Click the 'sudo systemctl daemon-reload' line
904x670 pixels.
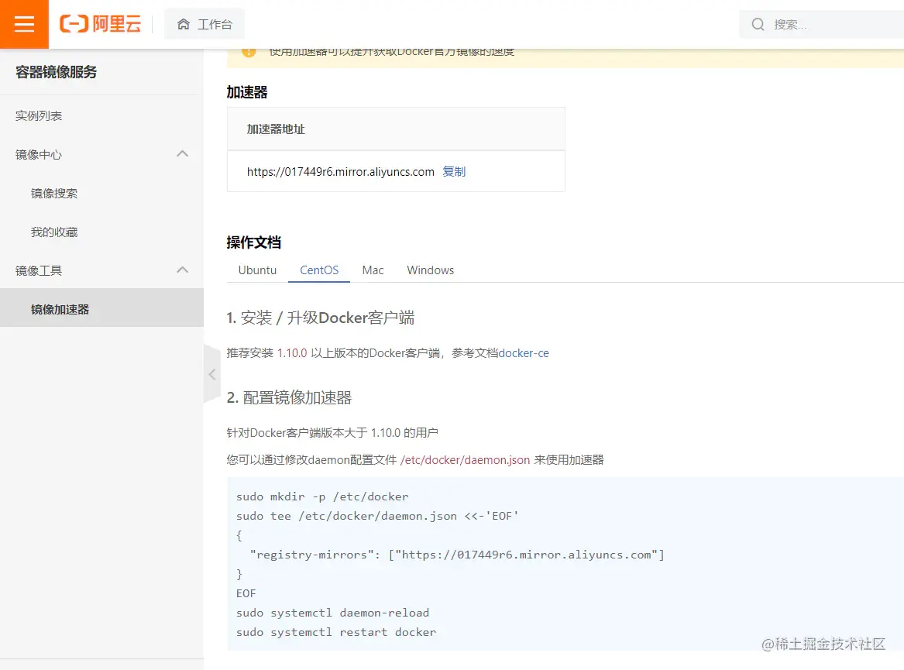332,613
